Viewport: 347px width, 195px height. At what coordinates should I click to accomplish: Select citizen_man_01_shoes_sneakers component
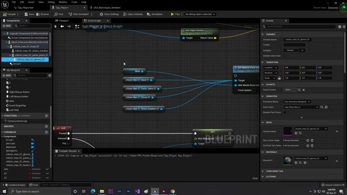tap(30, 50)
